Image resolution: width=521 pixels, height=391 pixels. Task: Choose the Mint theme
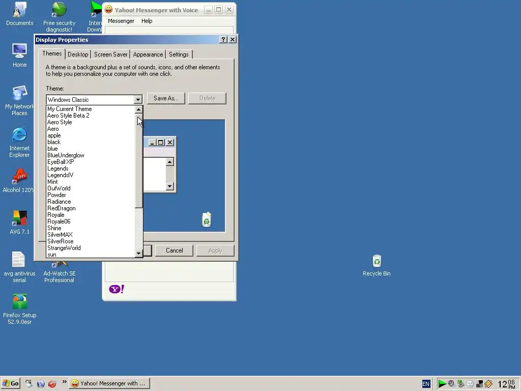(x=91, y=182)
